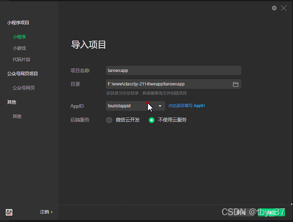The height and width of the screenshot is (222, 293).
Task: Open 公众号网页 sidebar entry
Action: [24, 88]
